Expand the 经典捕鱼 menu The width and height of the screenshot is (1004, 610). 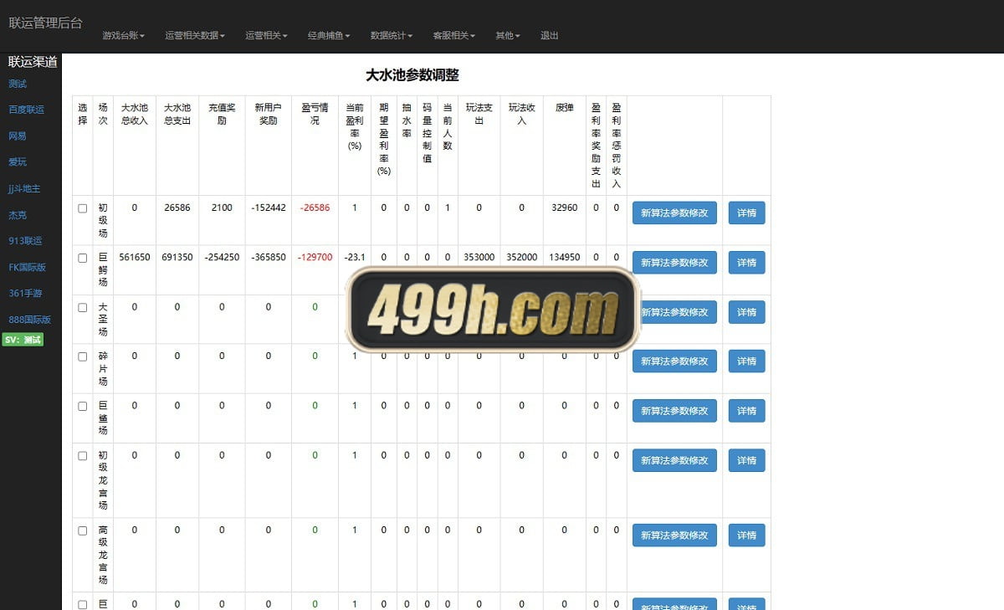point(329,36)
